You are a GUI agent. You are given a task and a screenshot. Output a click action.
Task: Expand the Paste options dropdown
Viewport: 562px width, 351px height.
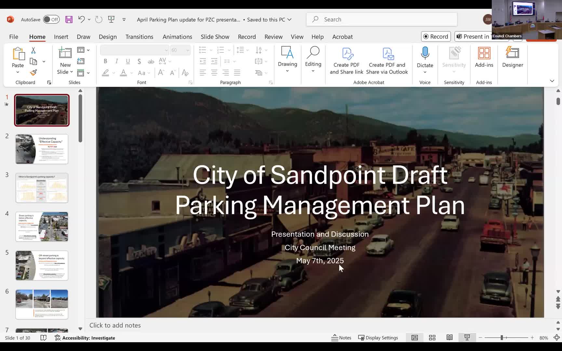[18, 72]
